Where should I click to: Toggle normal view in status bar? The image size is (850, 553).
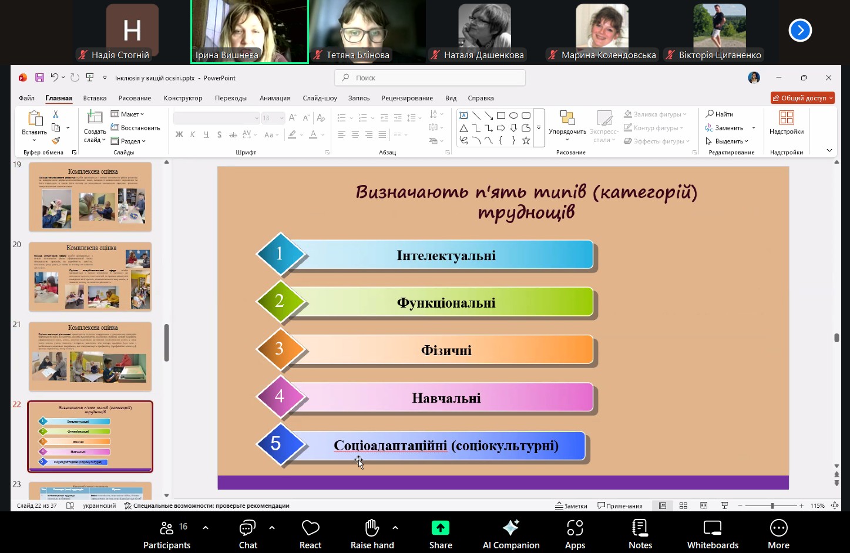[x=663, y=505]
